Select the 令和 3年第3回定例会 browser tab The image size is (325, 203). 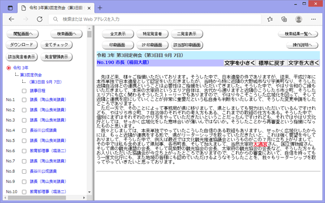click(x=56, y=8)
